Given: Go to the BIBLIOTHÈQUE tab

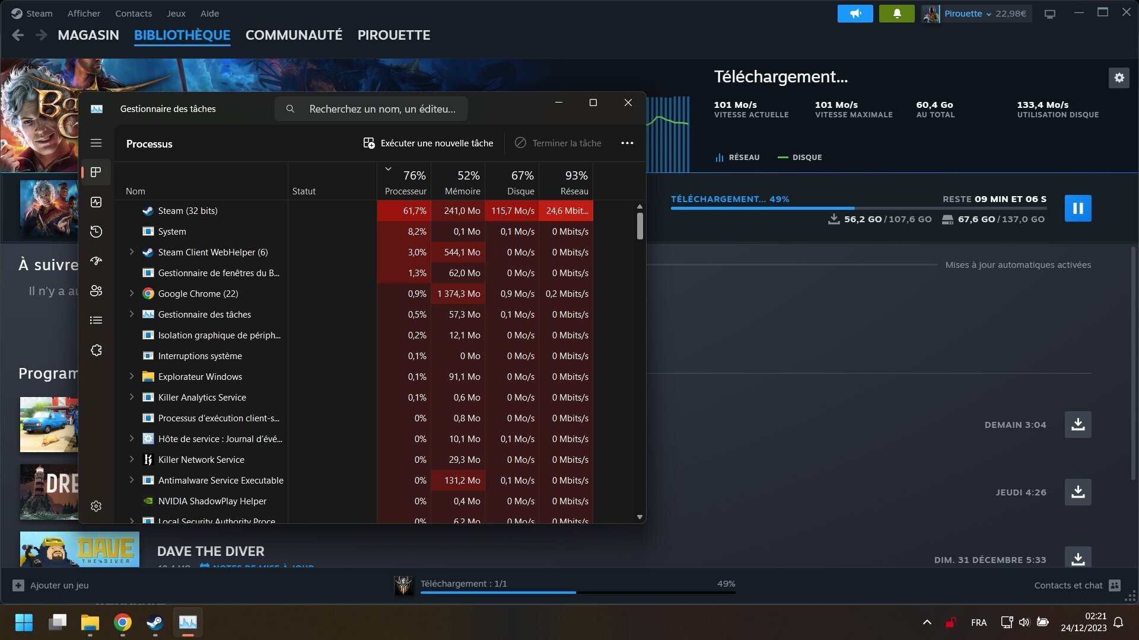Looking at the screenshot, I should (x=182, y=35).
